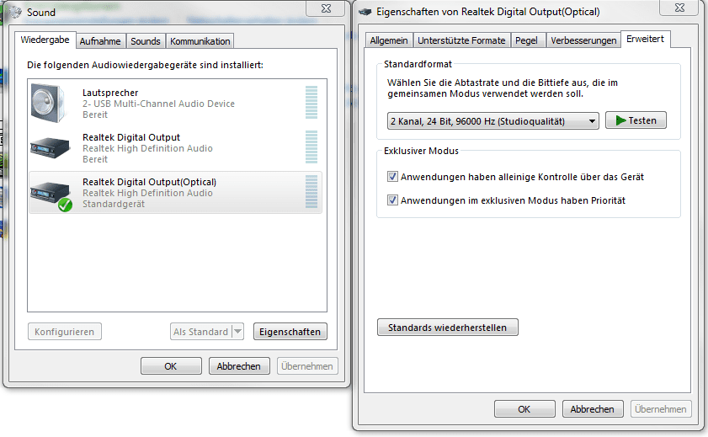Open the Als Standard dropdown arrow

(x=237, y=332)
